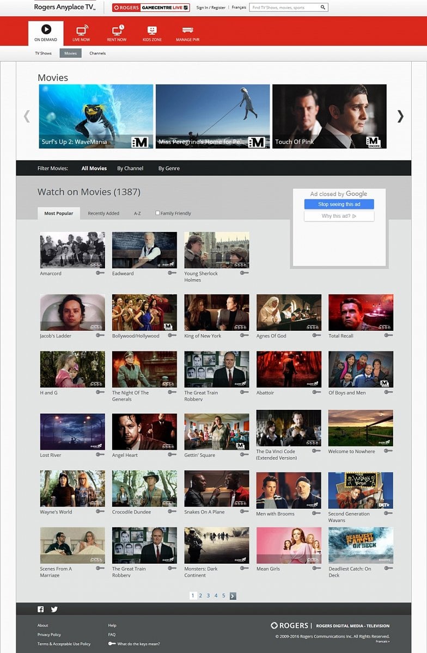Open the Sign In / Register link
Viewport: 427px width, 653px height.
coord(211,8)
